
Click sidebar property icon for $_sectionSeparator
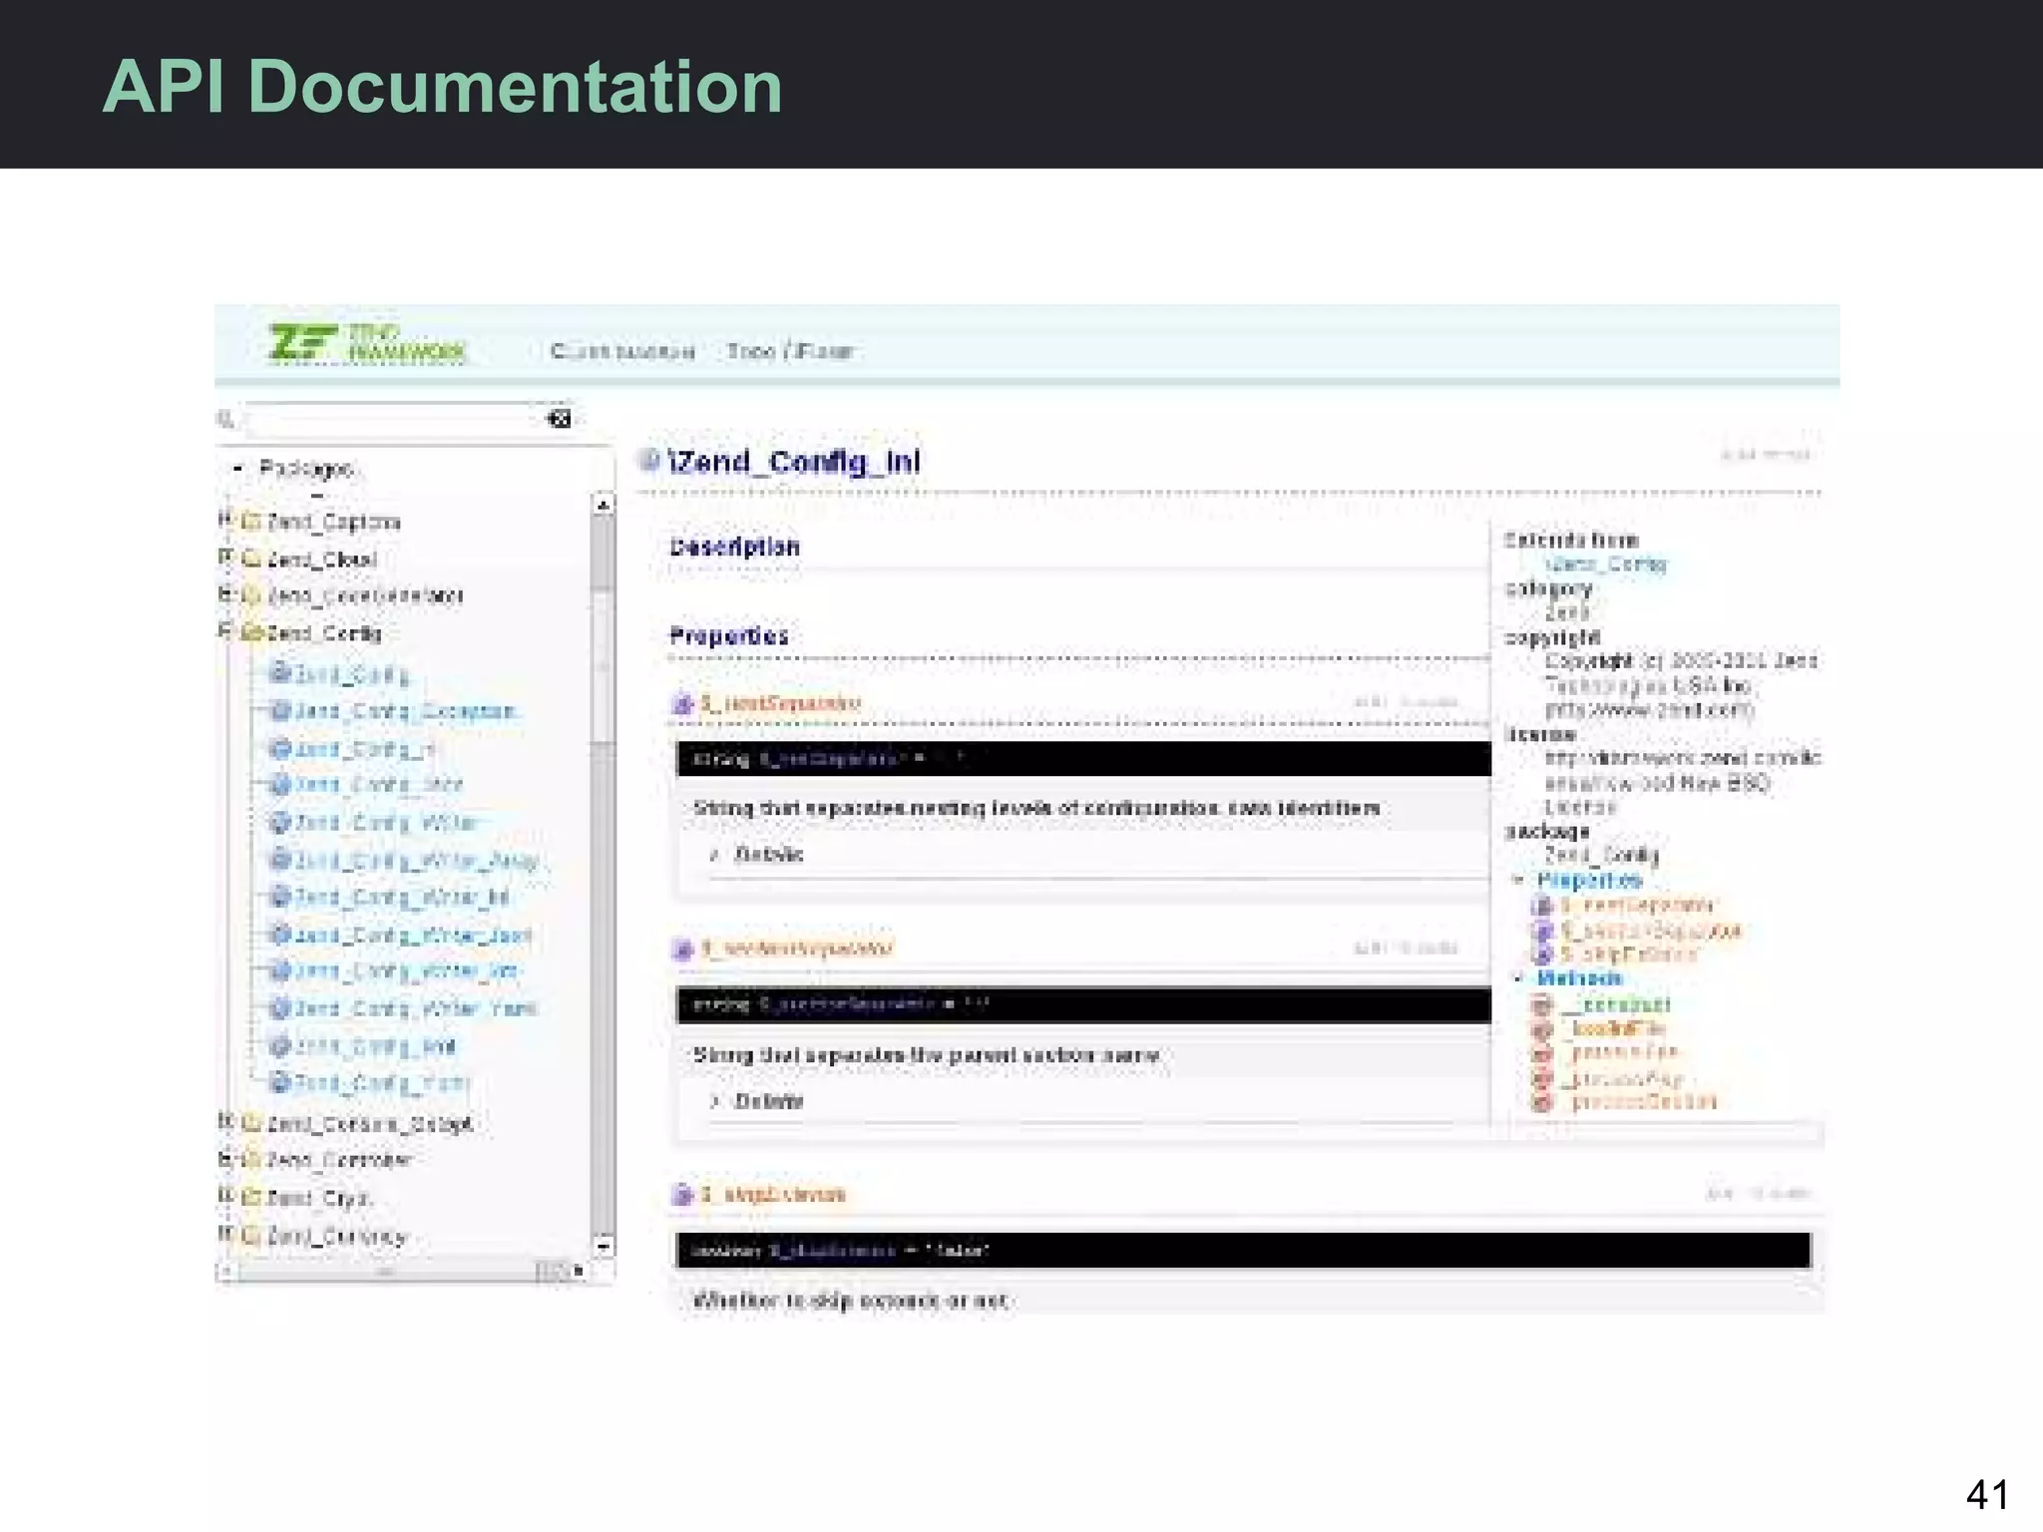click(1542, 931)
